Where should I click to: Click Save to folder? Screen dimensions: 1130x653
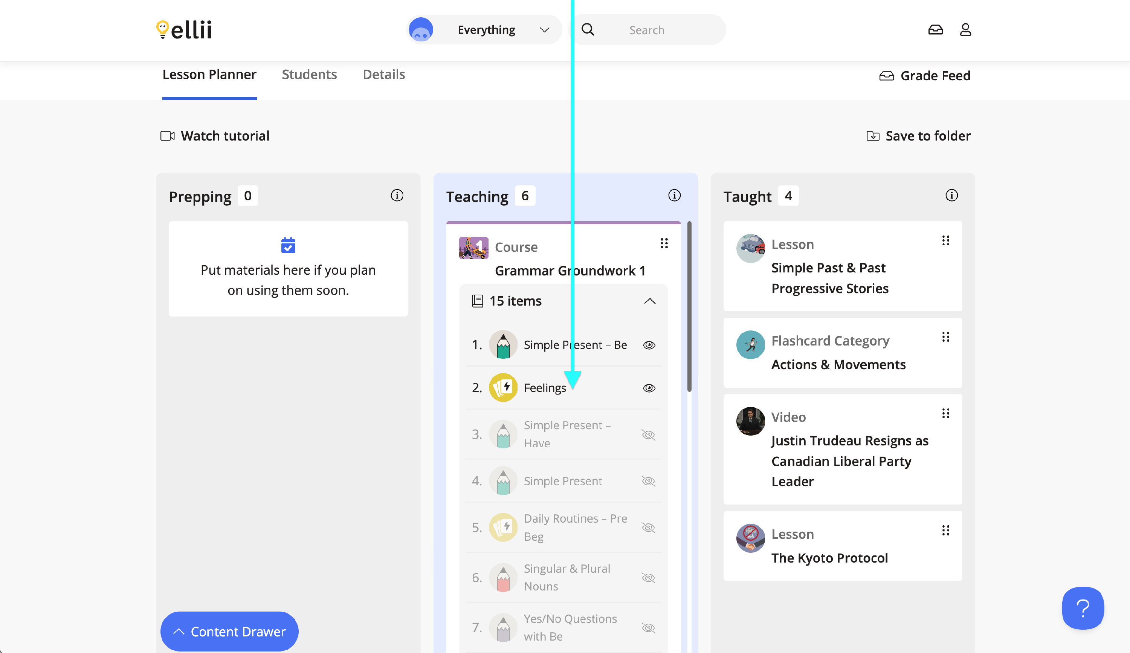[918, 136]
